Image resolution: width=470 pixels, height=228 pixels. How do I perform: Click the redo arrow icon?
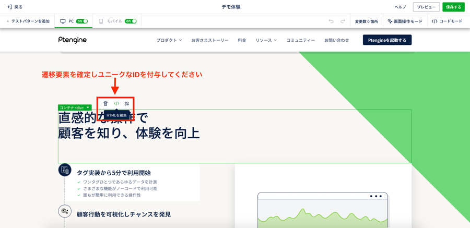pos(343,21)
